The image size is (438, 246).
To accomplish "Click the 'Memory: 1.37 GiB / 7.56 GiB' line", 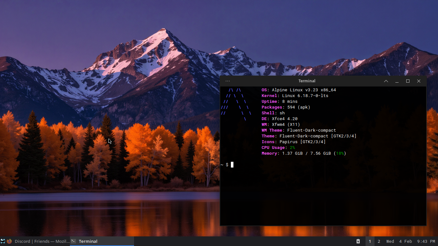I will coord(304,153).
